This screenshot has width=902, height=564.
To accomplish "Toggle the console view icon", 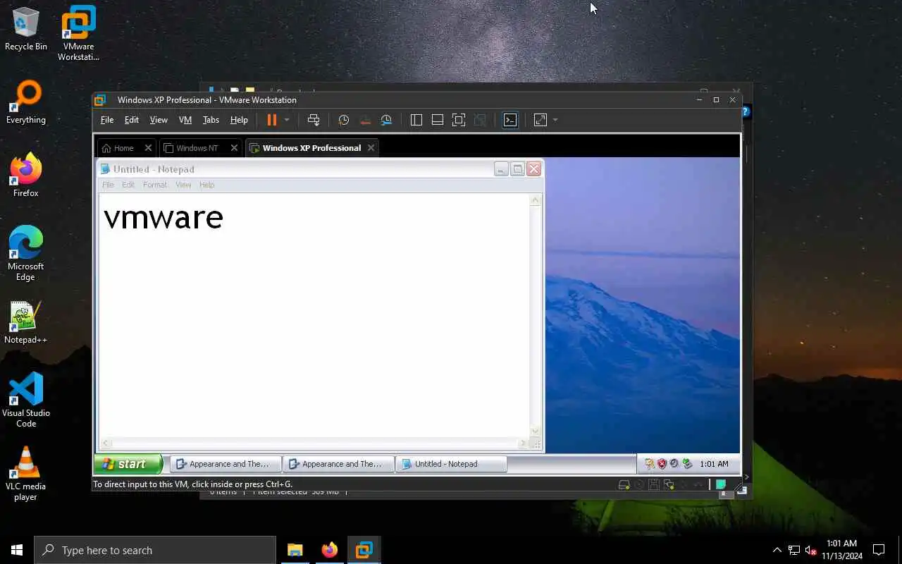I will (x=510, y=120).
